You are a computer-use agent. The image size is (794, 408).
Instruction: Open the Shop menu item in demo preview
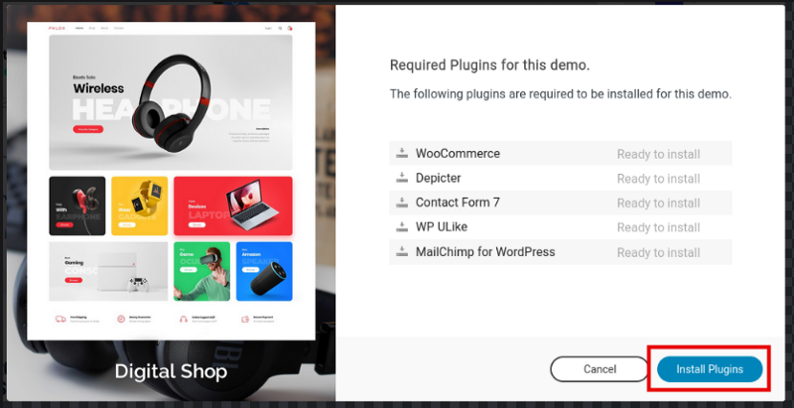(x=91, y=29)
